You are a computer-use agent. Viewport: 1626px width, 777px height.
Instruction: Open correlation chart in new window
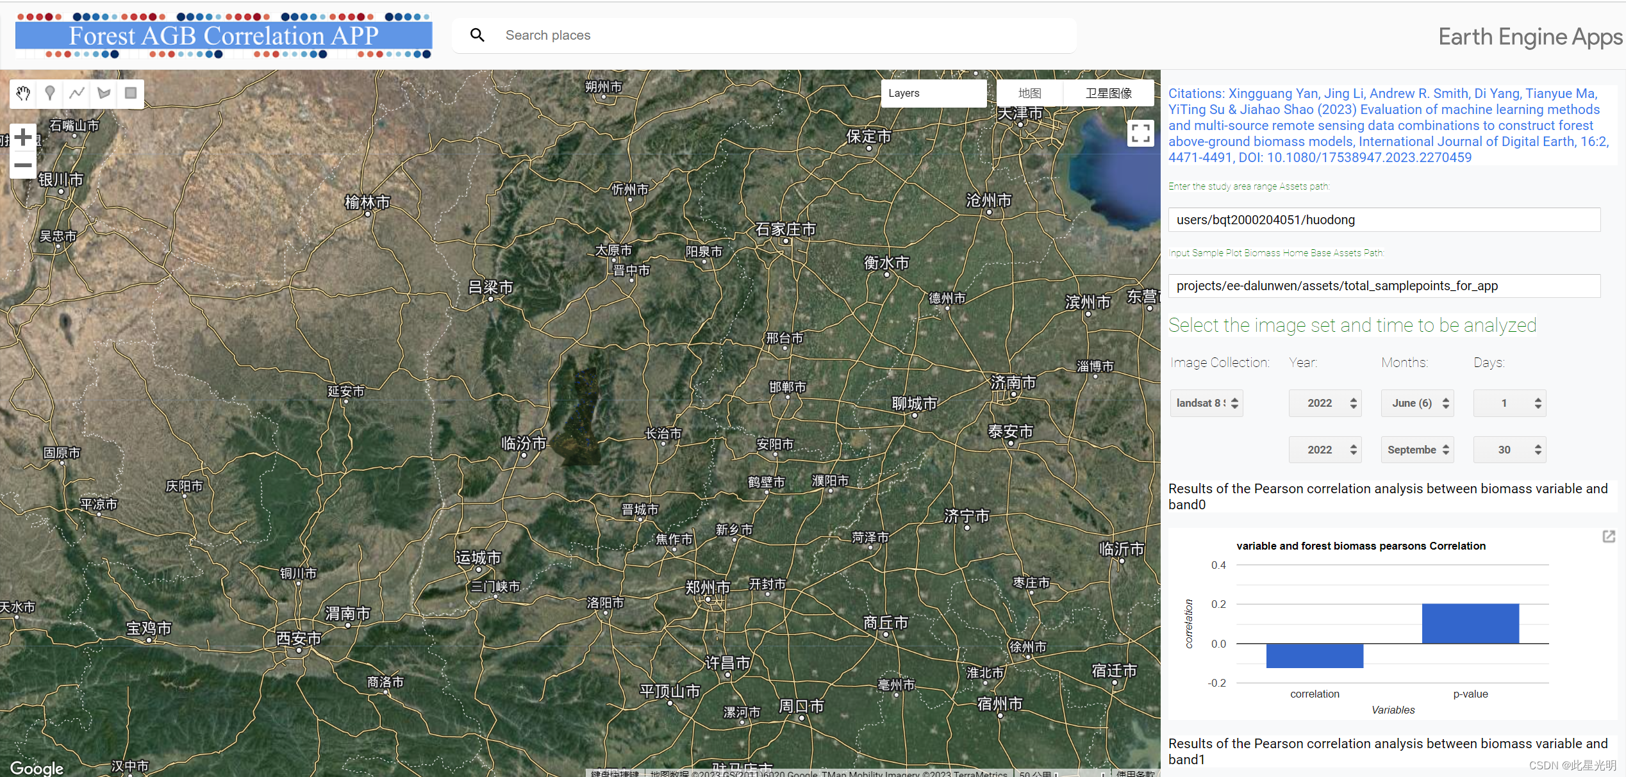(1609, 536)
